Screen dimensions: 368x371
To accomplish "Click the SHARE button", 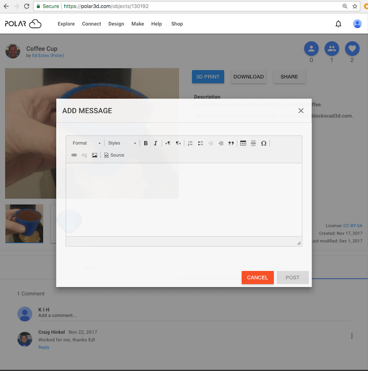I will [289, 77].
